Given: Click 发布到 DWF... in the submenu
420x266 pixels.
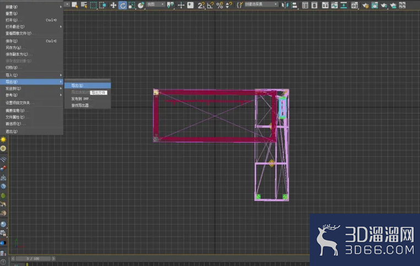Looking at the screenshot, I should point(88,99).
